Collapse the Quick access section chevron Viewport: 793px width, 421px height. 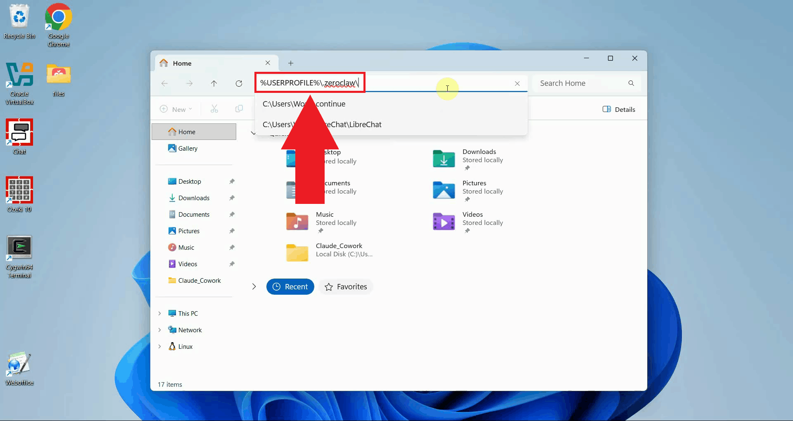pos(253,133)
